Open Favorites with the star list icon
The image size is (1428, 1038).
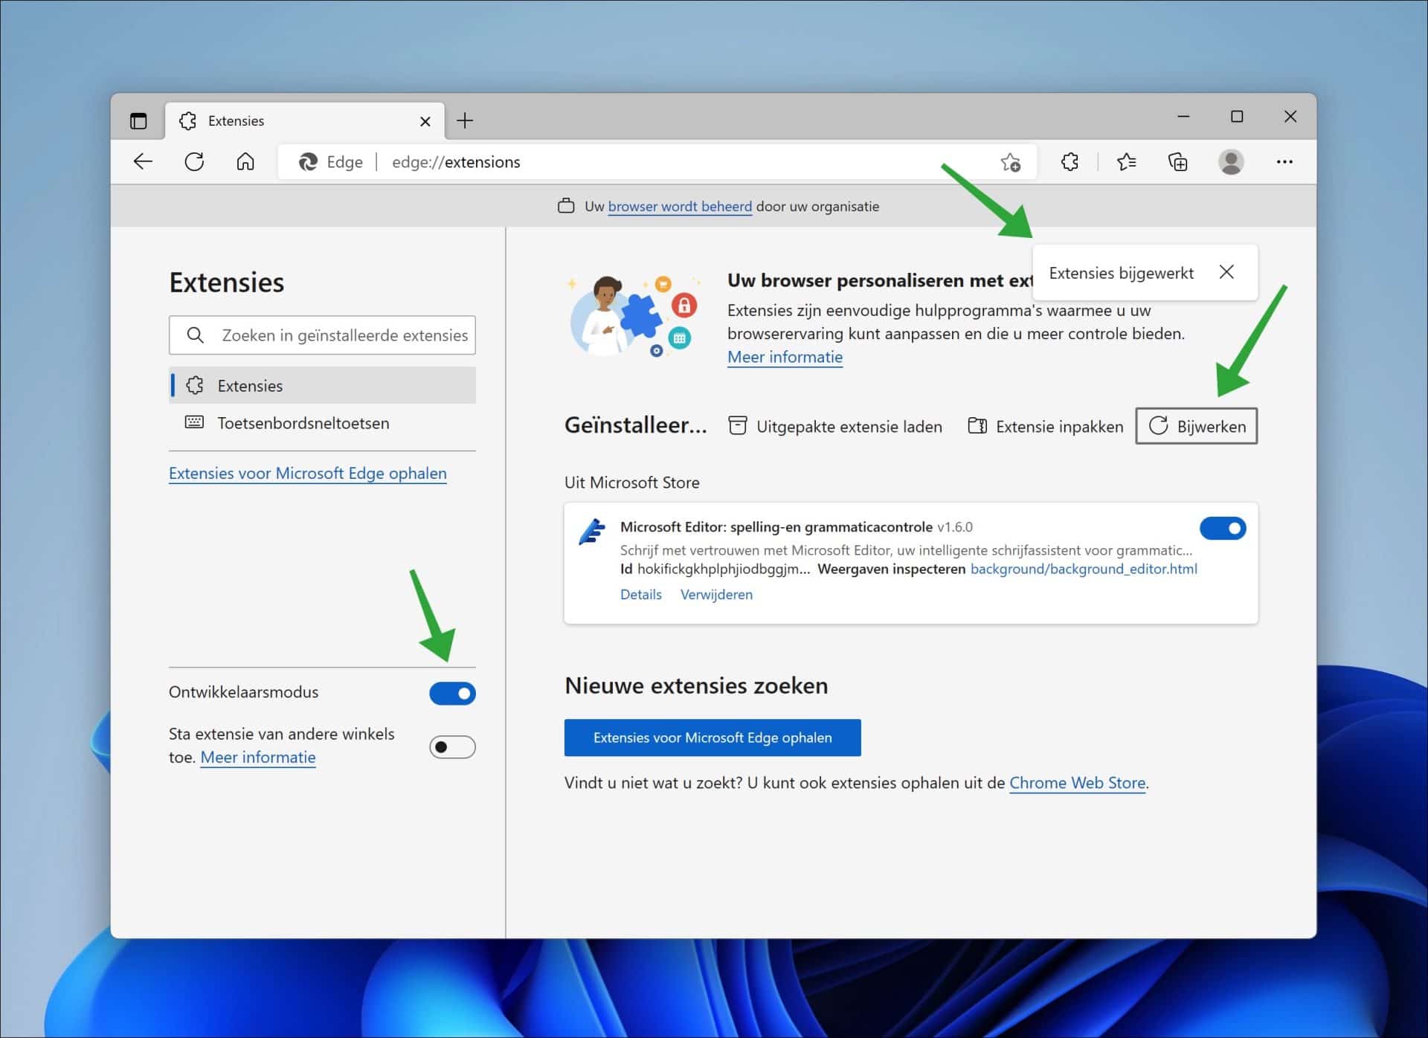pyautogui.click(x=1127, y=161)
